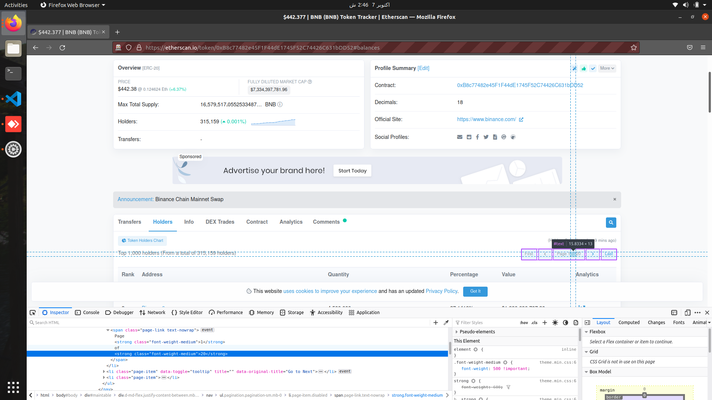
Task: Open the Network panel
Action: pyautogui.click(x=152, y=313)
